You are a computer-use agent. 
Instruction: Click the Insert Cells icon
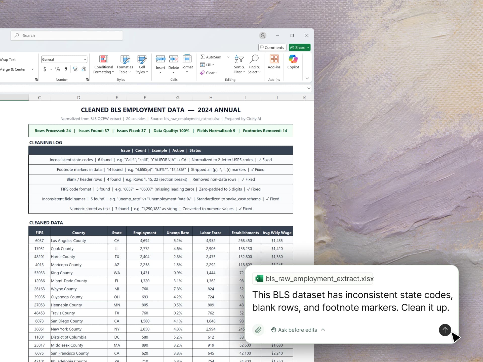[160, 59]
